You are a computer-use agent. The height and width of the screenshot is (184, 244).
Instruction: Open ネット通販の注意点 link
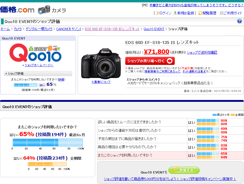click(x=194, y=71)
